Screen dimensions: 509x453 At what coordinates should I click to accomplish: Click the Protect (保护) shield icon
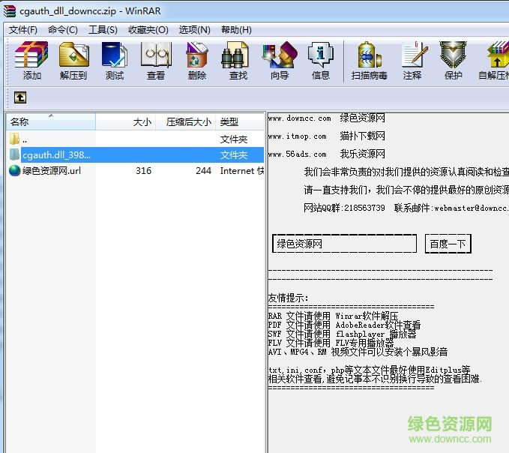tap(454, 61)
